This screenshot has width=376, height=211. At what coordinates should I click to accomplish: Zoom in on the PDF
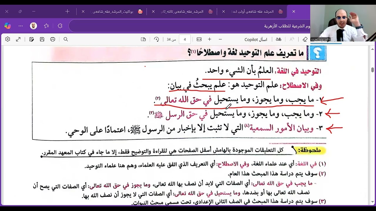pos(209,39)
